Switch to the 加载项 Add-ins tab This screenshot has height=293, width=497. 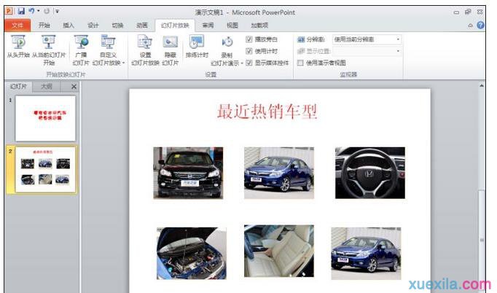click(x=259, y=26)
